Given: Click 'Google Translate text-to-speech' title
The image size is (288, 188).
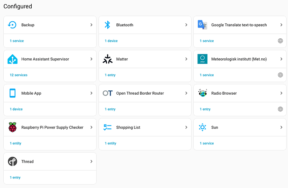Looking at the screenshot, I should pos(239,25).
